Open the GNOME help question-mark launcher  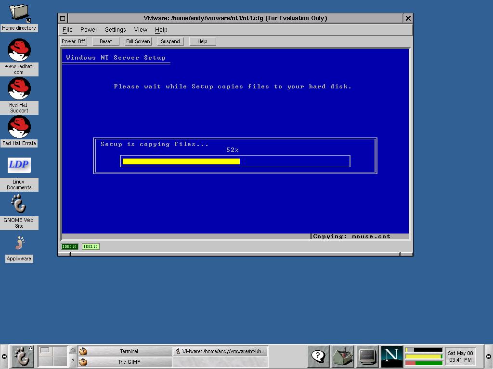[318, 356]
